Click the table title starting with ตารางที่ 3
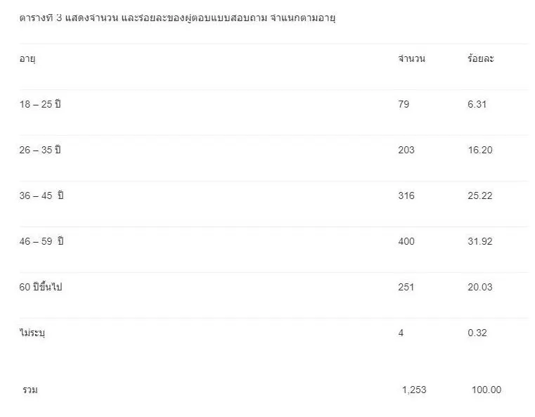535x417 pixels. tap(177, 18)
